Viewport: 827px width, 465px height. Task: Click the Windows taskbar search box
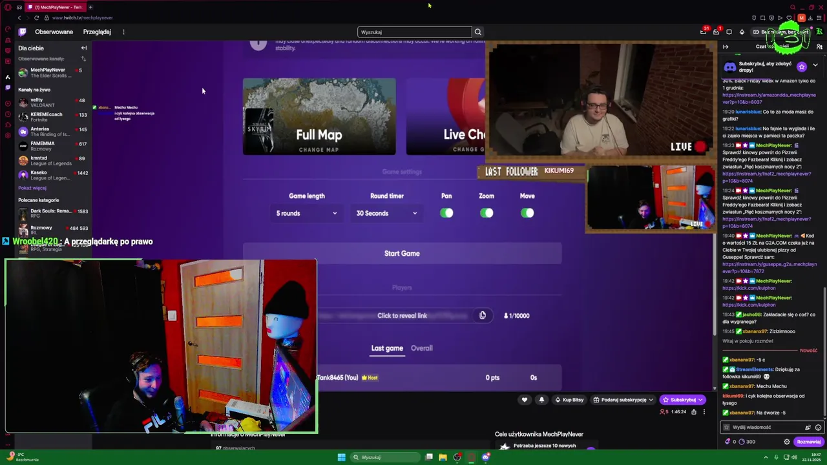[386, 457]
